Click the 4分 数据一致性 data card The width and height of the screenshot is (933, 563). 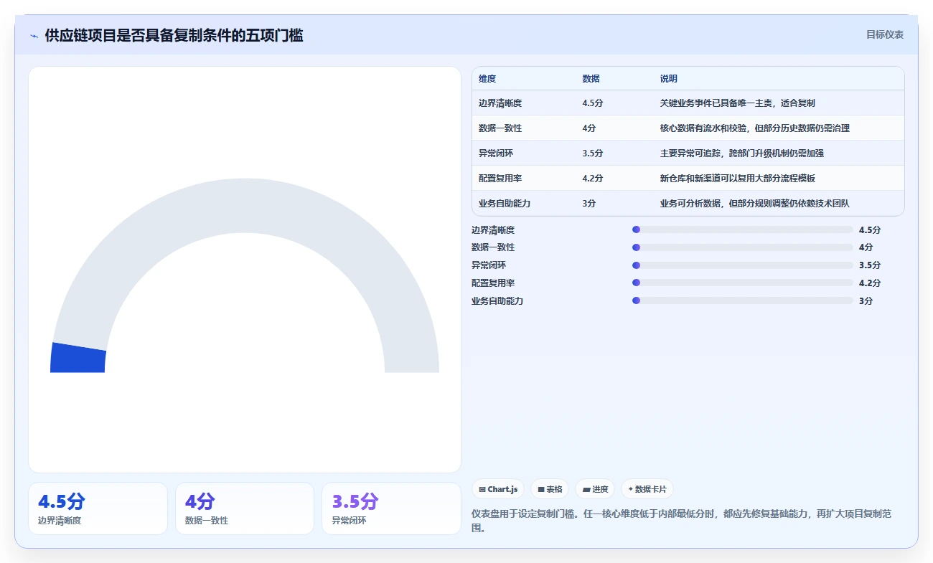click(245, 508)
